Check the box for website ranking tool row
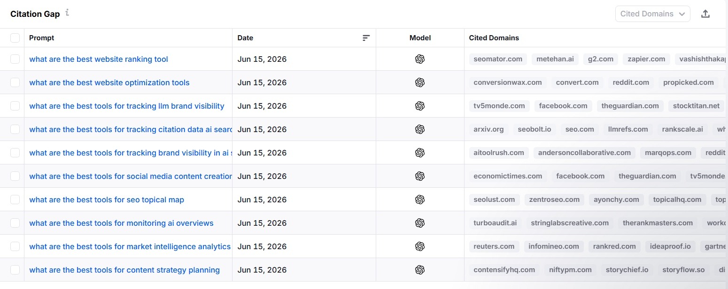Image resolution: width=728 pixels, height=289 pixels. click(x=15, y=59)
